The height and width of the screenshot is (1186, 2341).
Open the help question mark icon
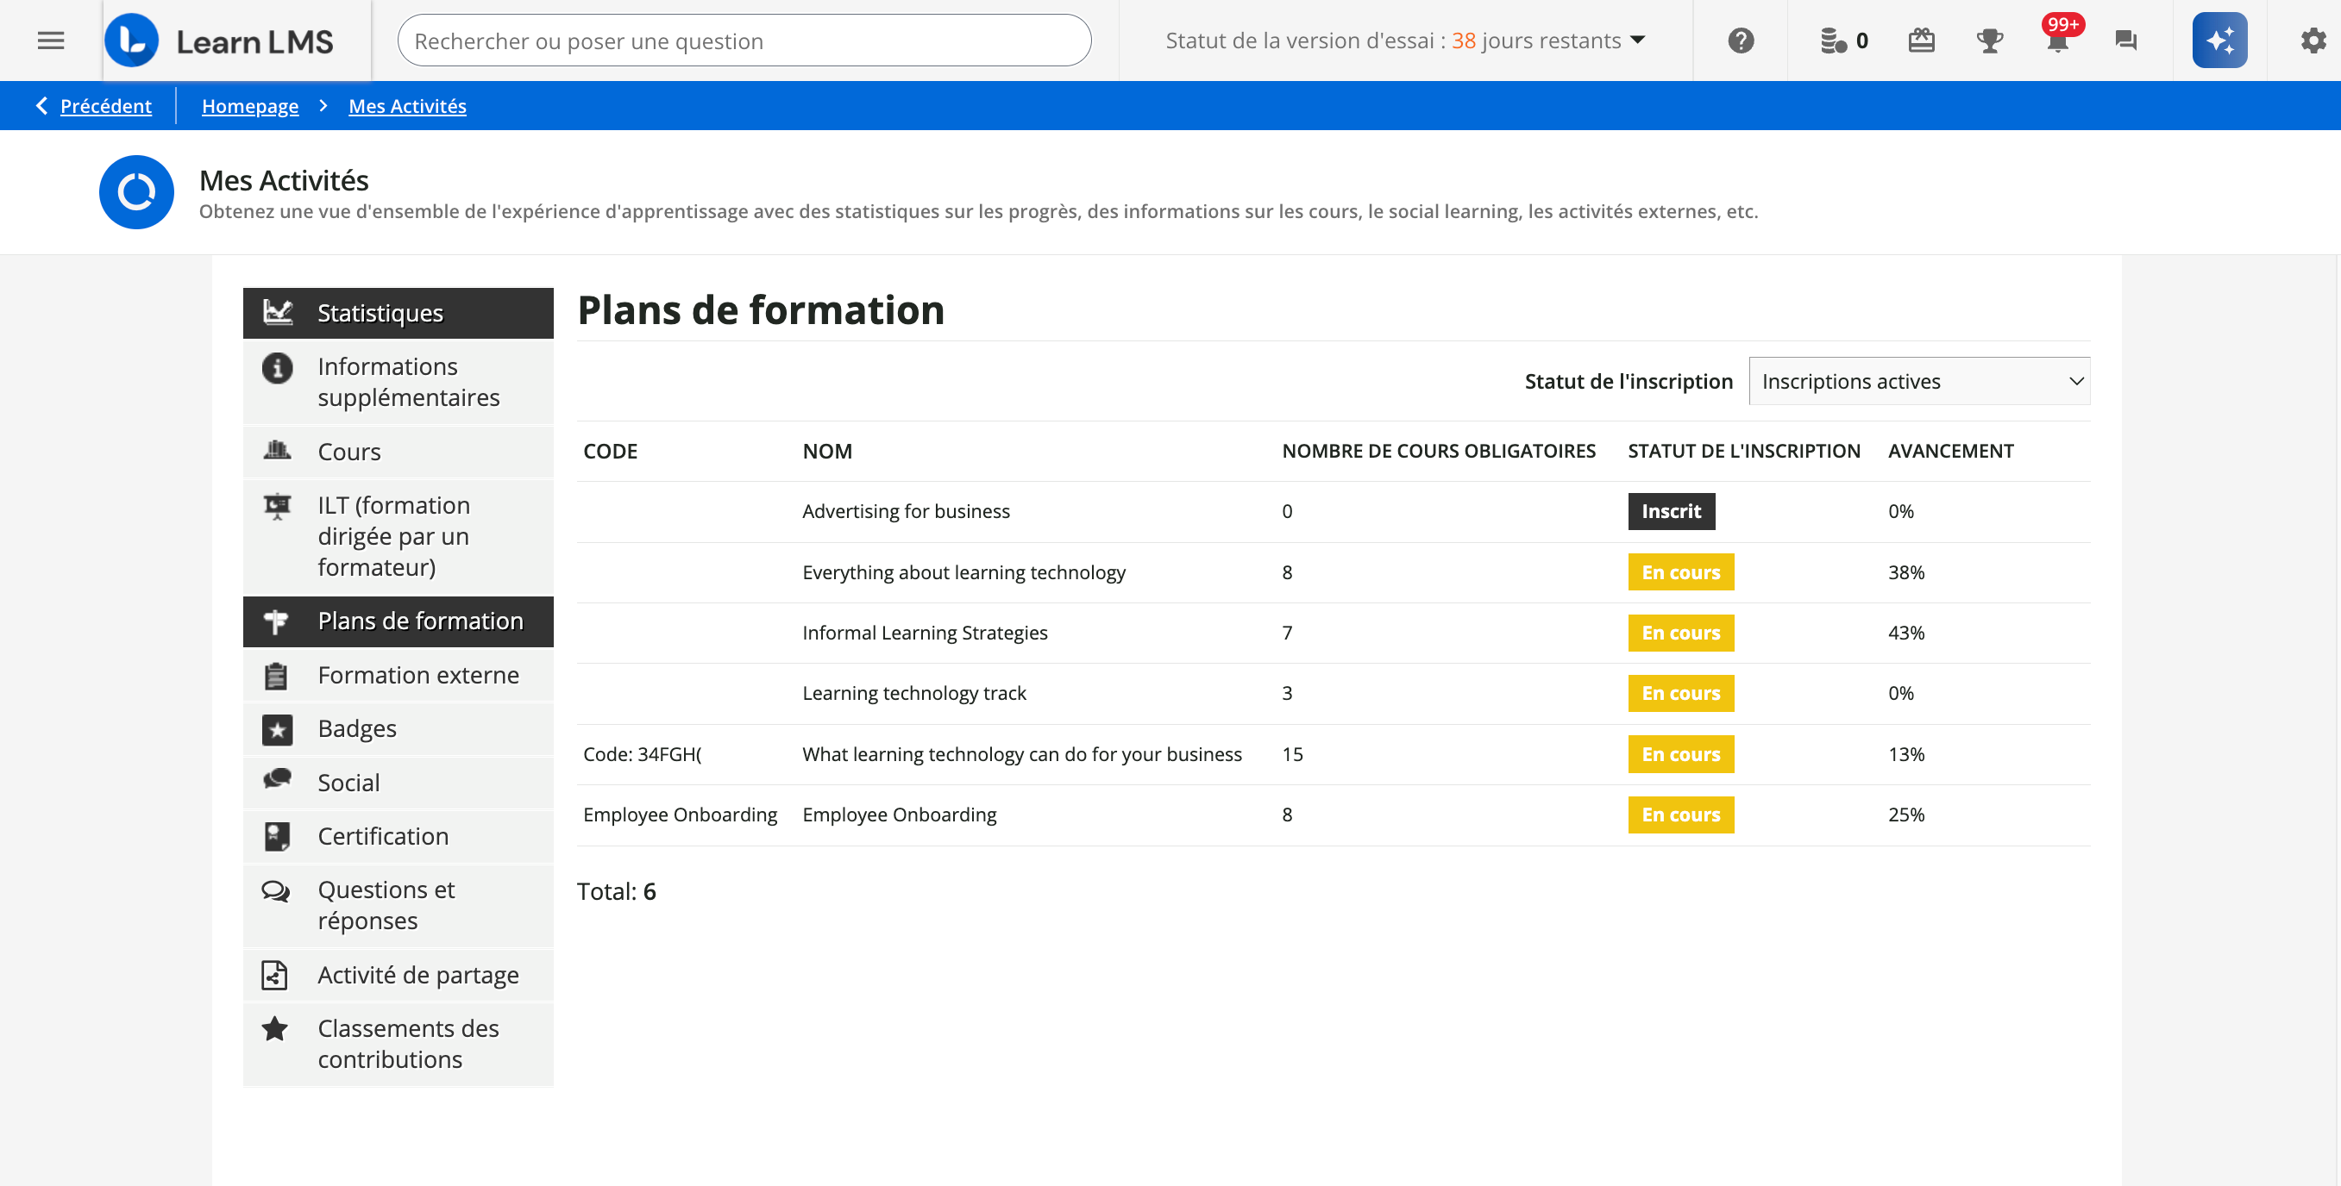tap(1741, 40)
